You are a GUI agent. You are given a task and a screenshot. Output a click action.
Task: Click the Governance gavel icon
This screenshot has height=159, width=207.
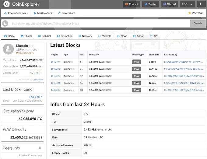[59, 13]
